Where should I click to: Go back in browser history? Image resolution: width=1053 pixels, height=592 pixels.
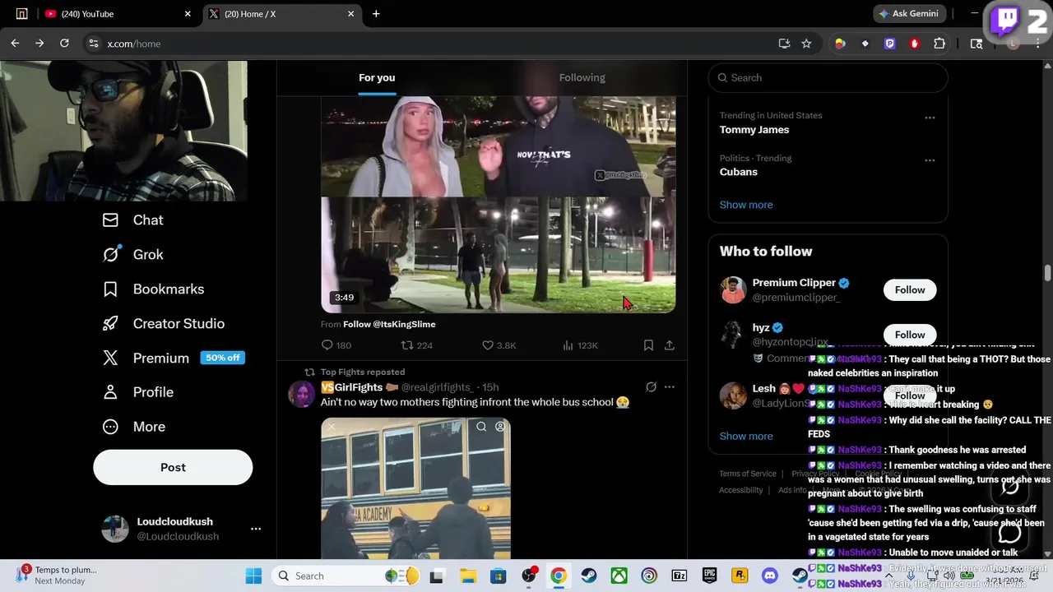point(15,44)
